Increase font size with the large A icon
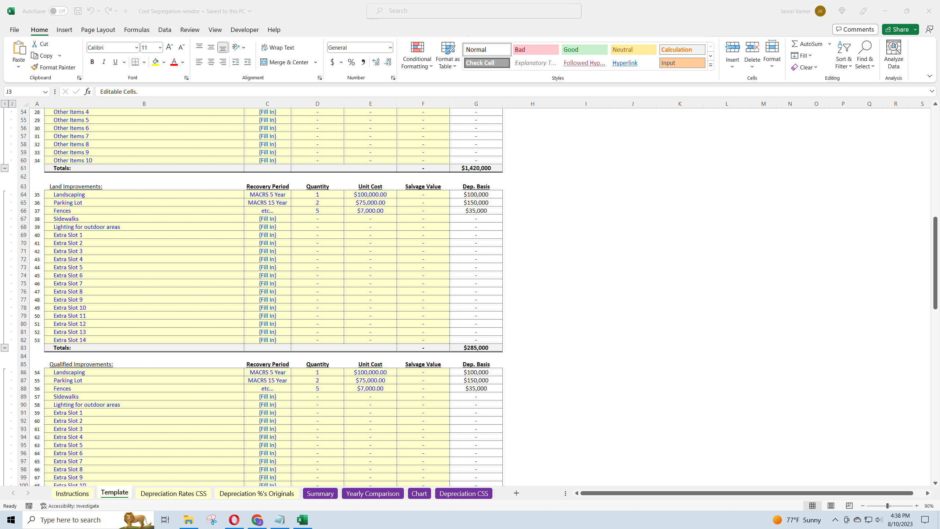 point(169,47)
